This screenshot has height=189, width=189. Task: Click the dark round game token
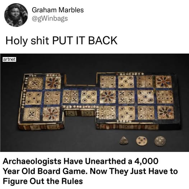click(x=160, y=141)
